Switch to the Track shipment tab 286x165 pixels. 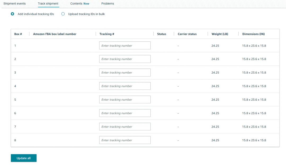coord(48,4)
